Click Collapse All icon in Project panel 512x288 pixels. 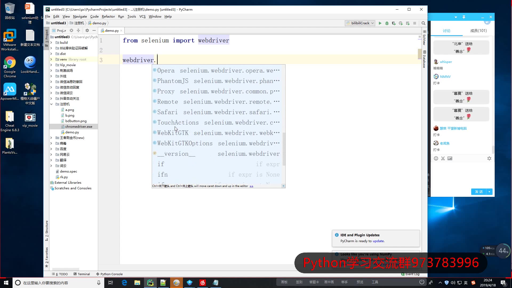click(78, 30)
